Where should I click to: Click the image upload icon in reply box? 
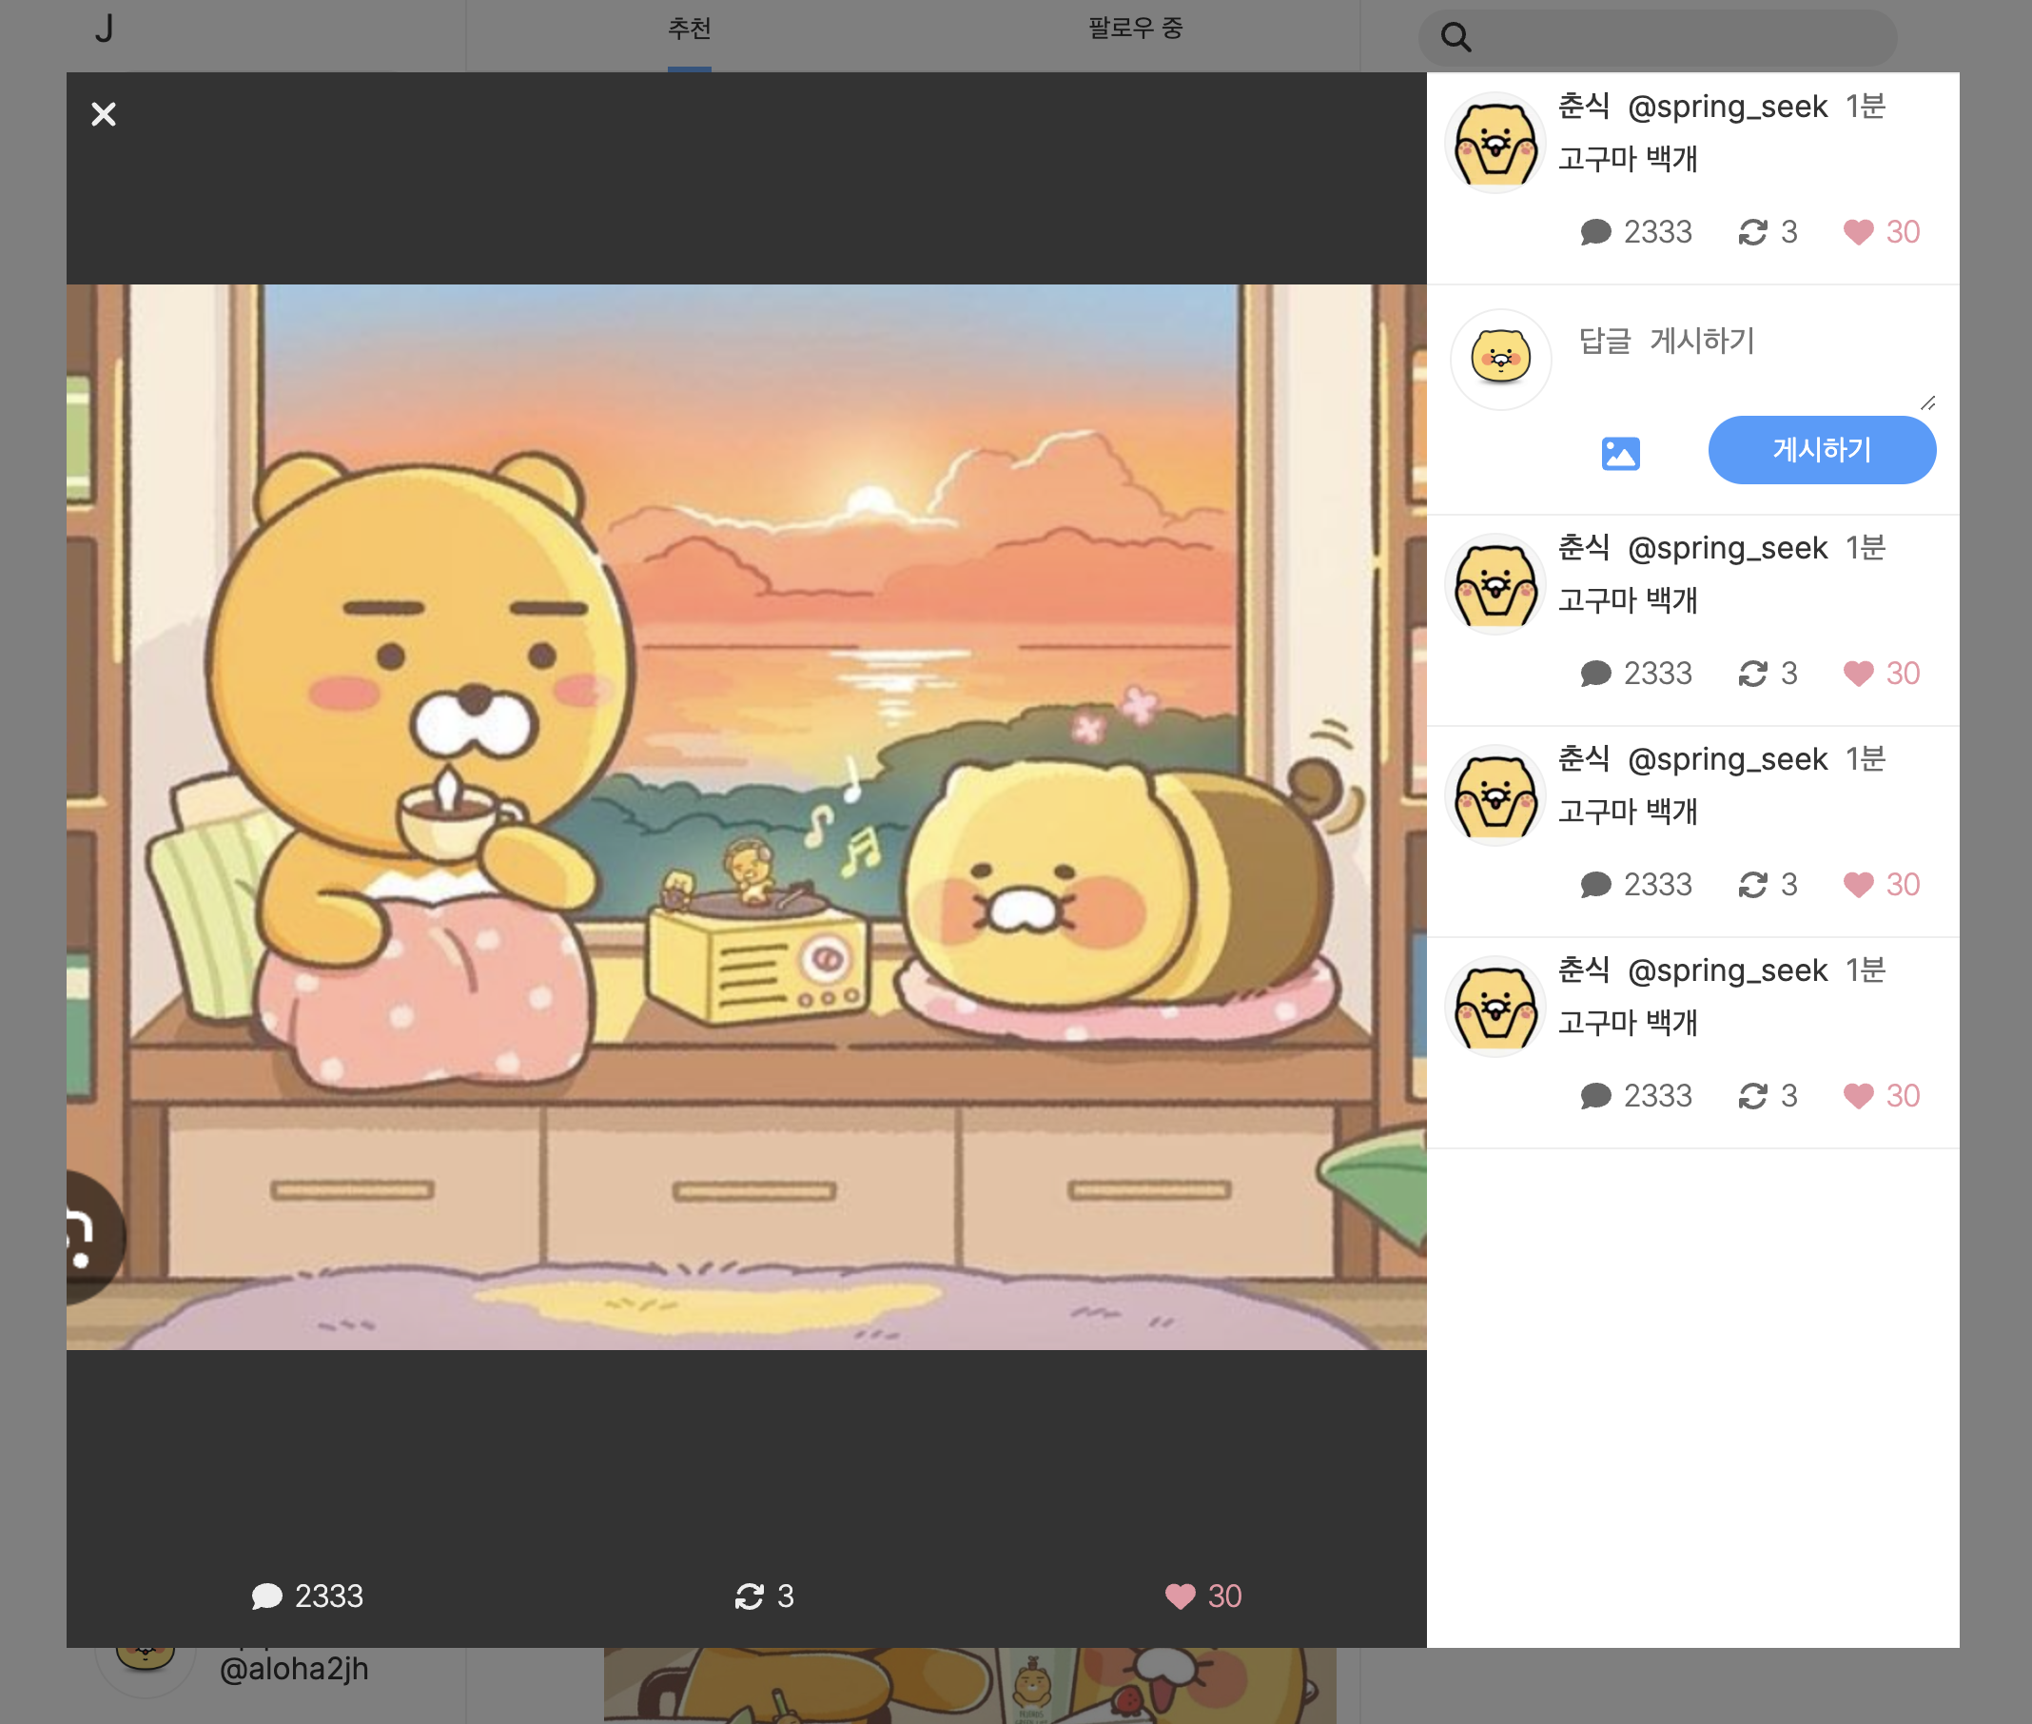coord(1620,454)
